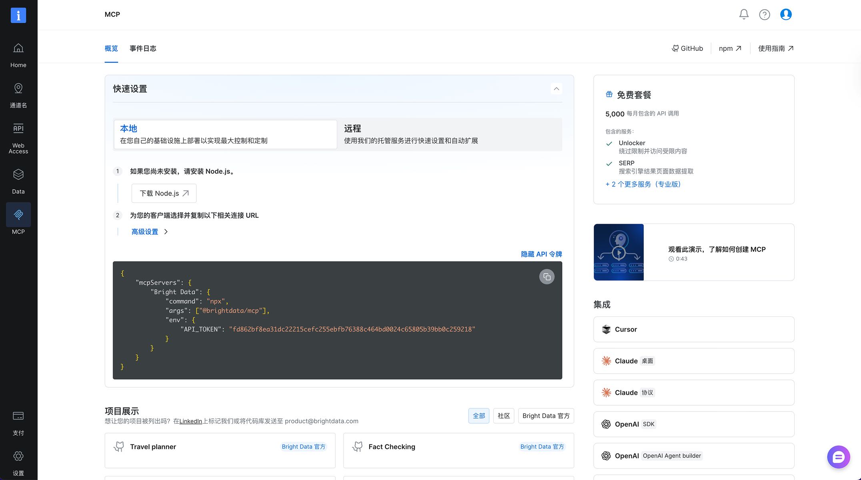The width and height of the screenshot is (861, 480).
Task: Open 支付 payment card icon
Action: pos(18,416)
